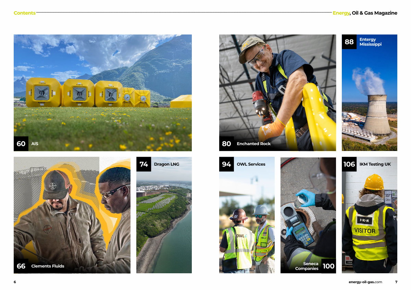Open the Clements Fluids workers image
Image resolution: width=411 pixels, height=290 pixels.
point(72,215)
